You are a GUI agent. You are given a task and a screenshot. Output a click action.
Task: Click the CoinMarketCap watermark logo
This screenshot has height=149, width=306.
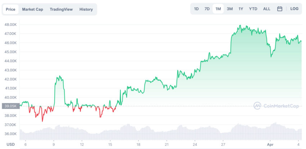click(277, 106)
